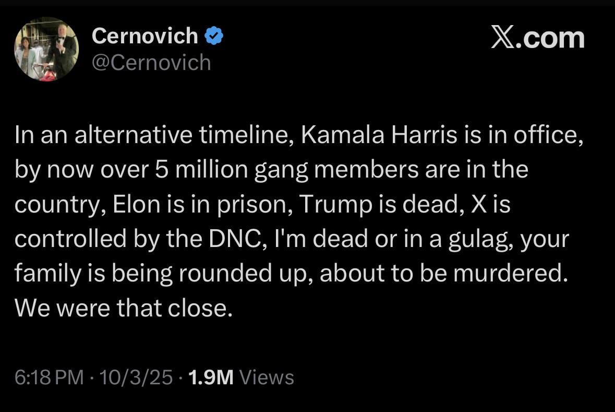Open Cernovich's profile avatar photo
Image resolution: width=615 pixels, height=412 pixels.
(46, 49)
